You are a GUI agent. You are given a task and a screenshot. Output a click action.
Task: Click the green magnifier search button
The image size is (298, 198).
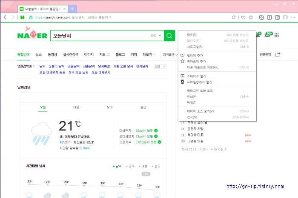point(169,35)
